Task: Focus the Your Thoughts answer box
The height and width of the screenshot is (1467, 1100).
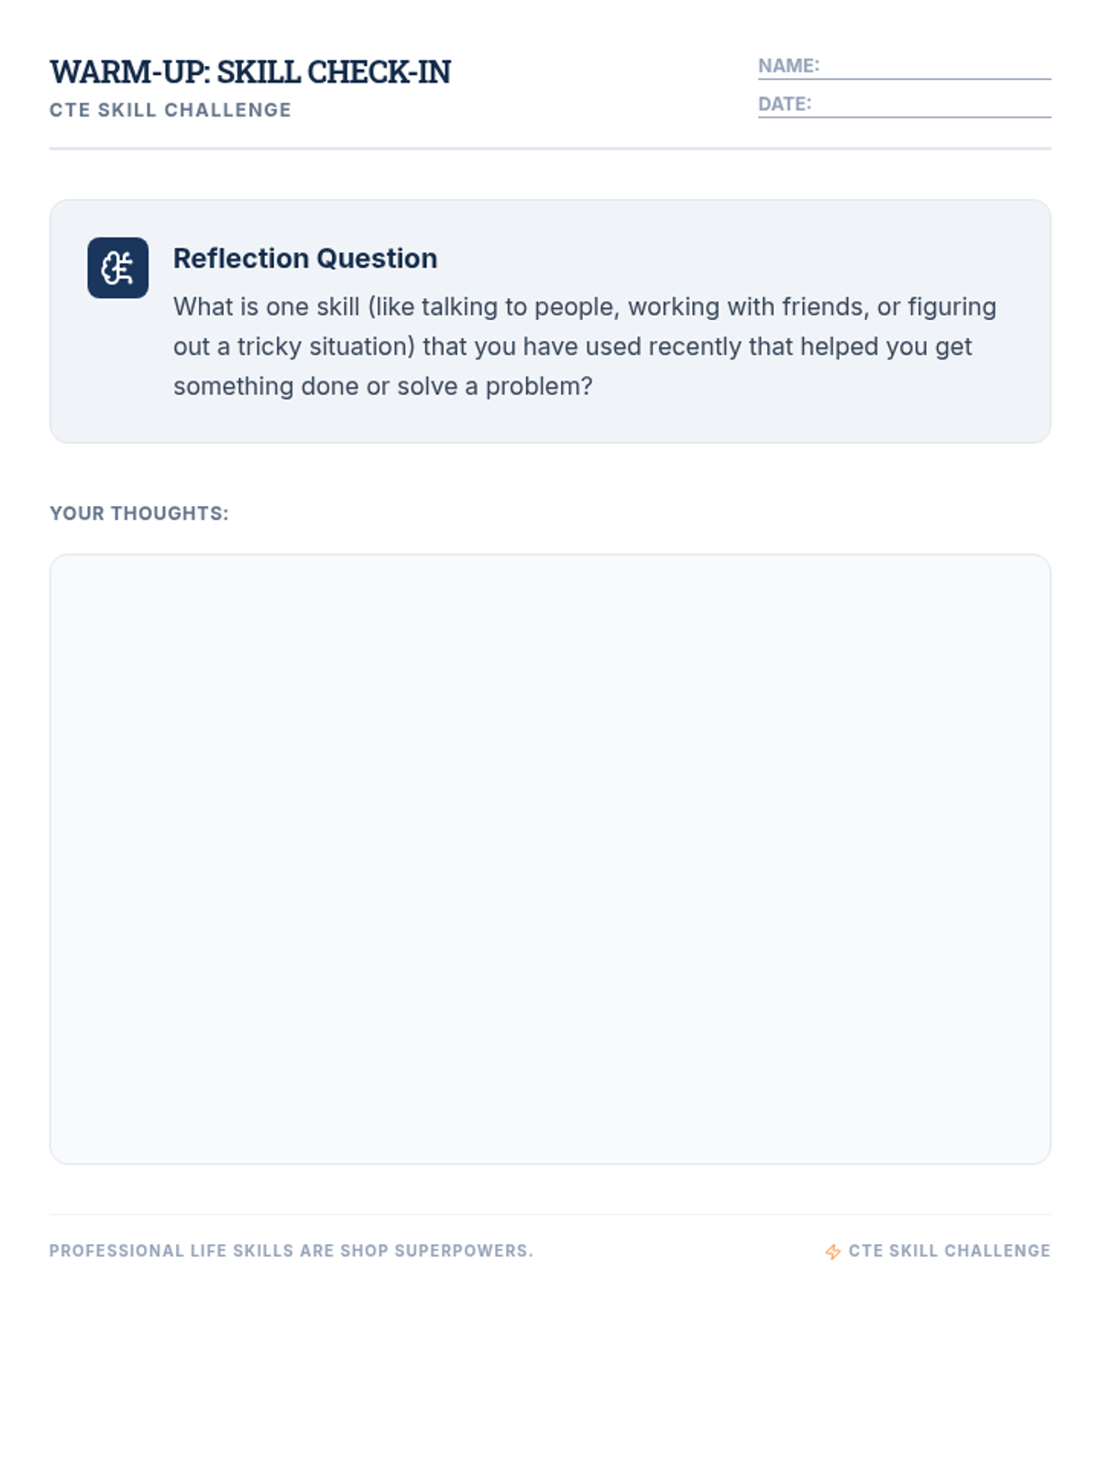Action: [550, 858]
